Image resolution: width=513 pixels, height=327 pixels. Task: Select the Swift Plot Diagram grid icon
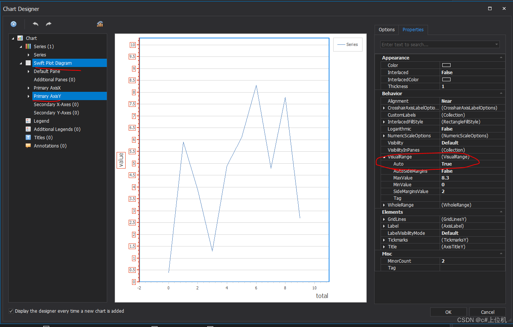pyautogui.click(x=28, y=63)
